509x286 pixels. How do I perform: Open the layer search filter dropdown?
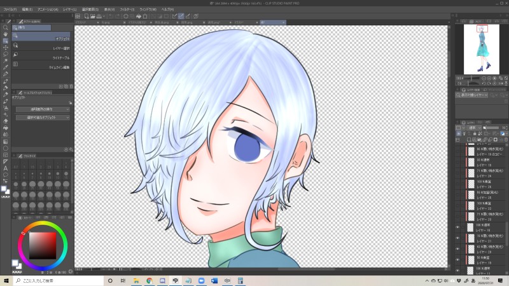point(471,95)
